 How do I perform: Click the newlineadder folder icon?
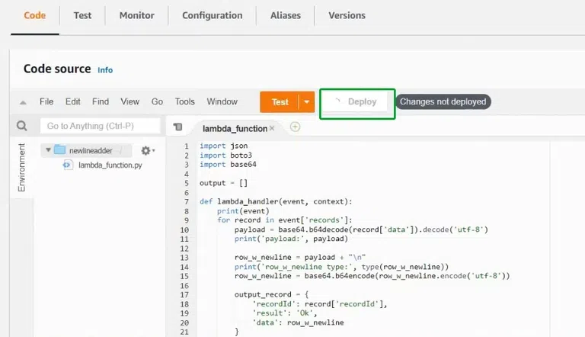(59, 149)
